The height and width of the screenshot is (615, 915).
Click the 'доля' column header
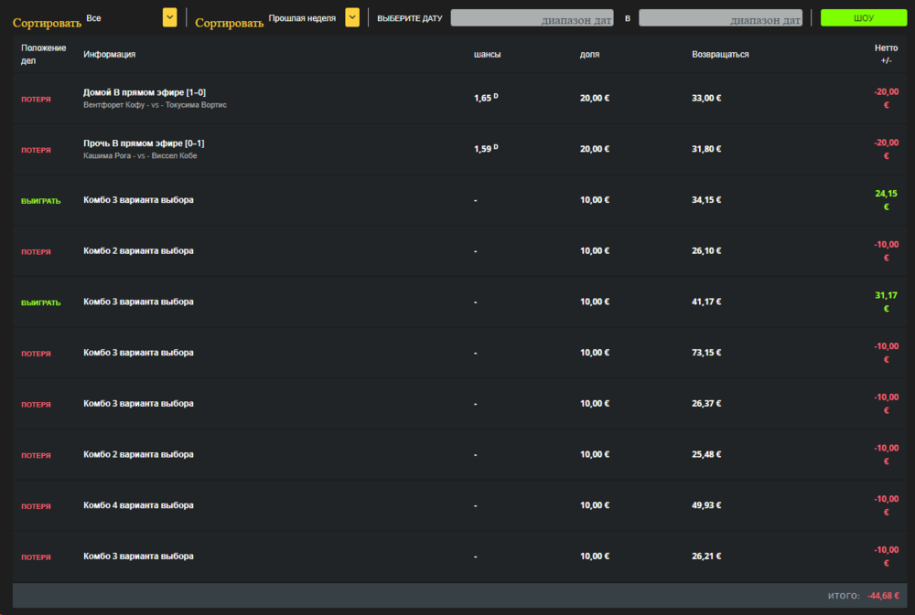point(589,54)
